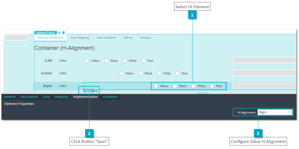Screen dimensions: 299x149
Task: Click the Span button
Action: point(89,91)
